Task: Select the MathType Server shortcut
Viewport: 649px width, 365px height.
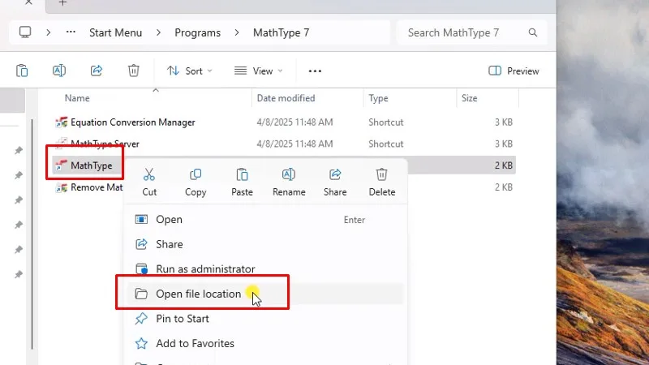Action: click(x=105, y=144)
